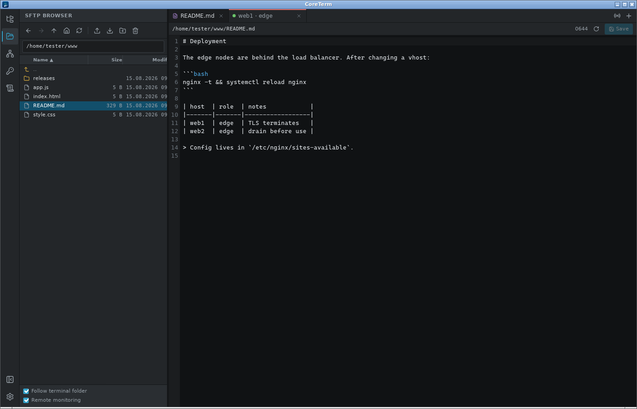Click the 'nginx -t && systemctl reload nginx' line

pos(244,82)
